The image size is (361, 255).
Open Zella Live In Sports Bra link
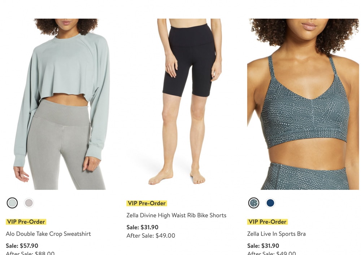click(276, 234)
